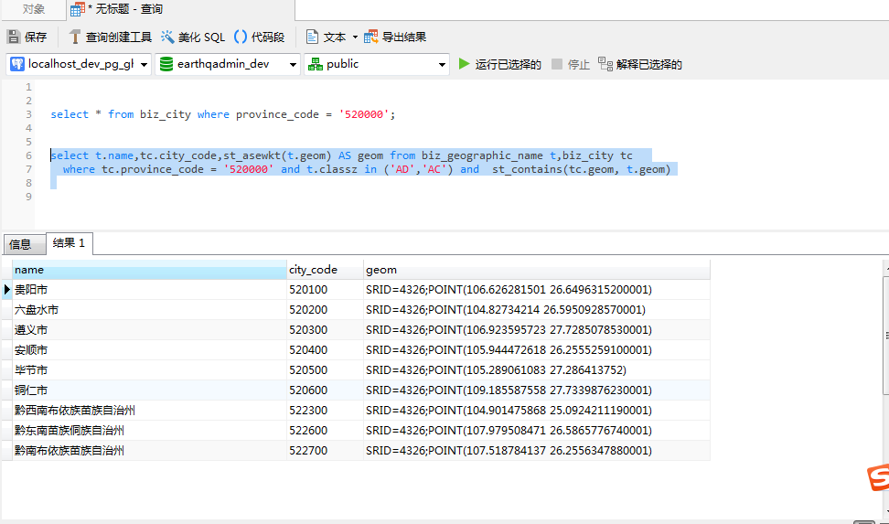Click geom cell POINT(105.289061083 27.286413752)
889x524 pixels.
tap(536, 370)
